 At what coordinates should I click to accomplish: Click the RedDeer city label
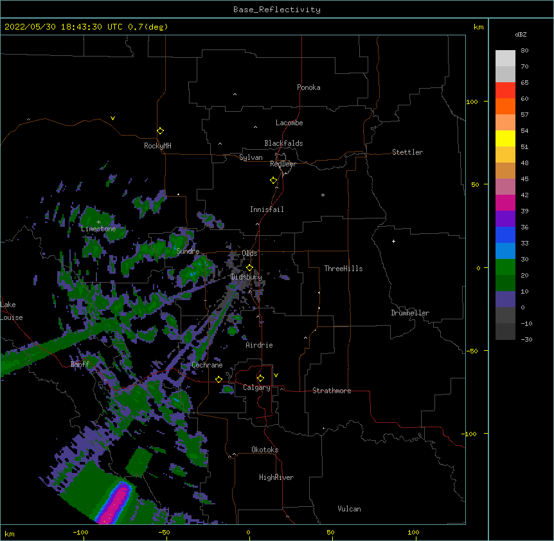(283, 164)
